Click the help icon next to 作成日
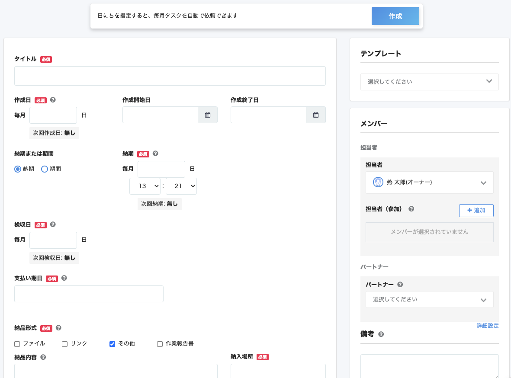This screenshot has height=378, width=511. point(53,100)
